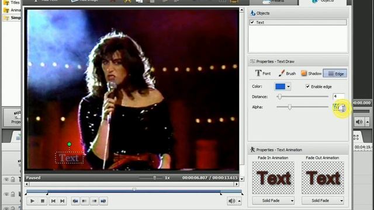374x210 pixels.
Task: Click the Distance value field showing 4
Action: [338, 96]
